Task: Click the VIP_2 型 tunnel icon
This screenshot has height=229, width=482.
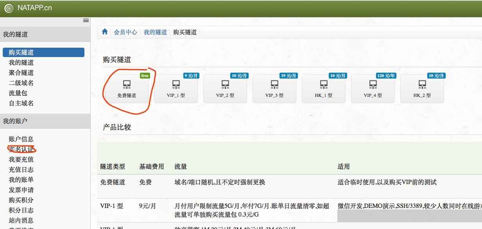Action: [225, 84]
